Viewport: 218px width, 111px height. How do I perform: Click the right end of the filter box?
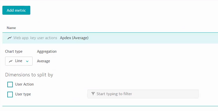click(193, 94)
